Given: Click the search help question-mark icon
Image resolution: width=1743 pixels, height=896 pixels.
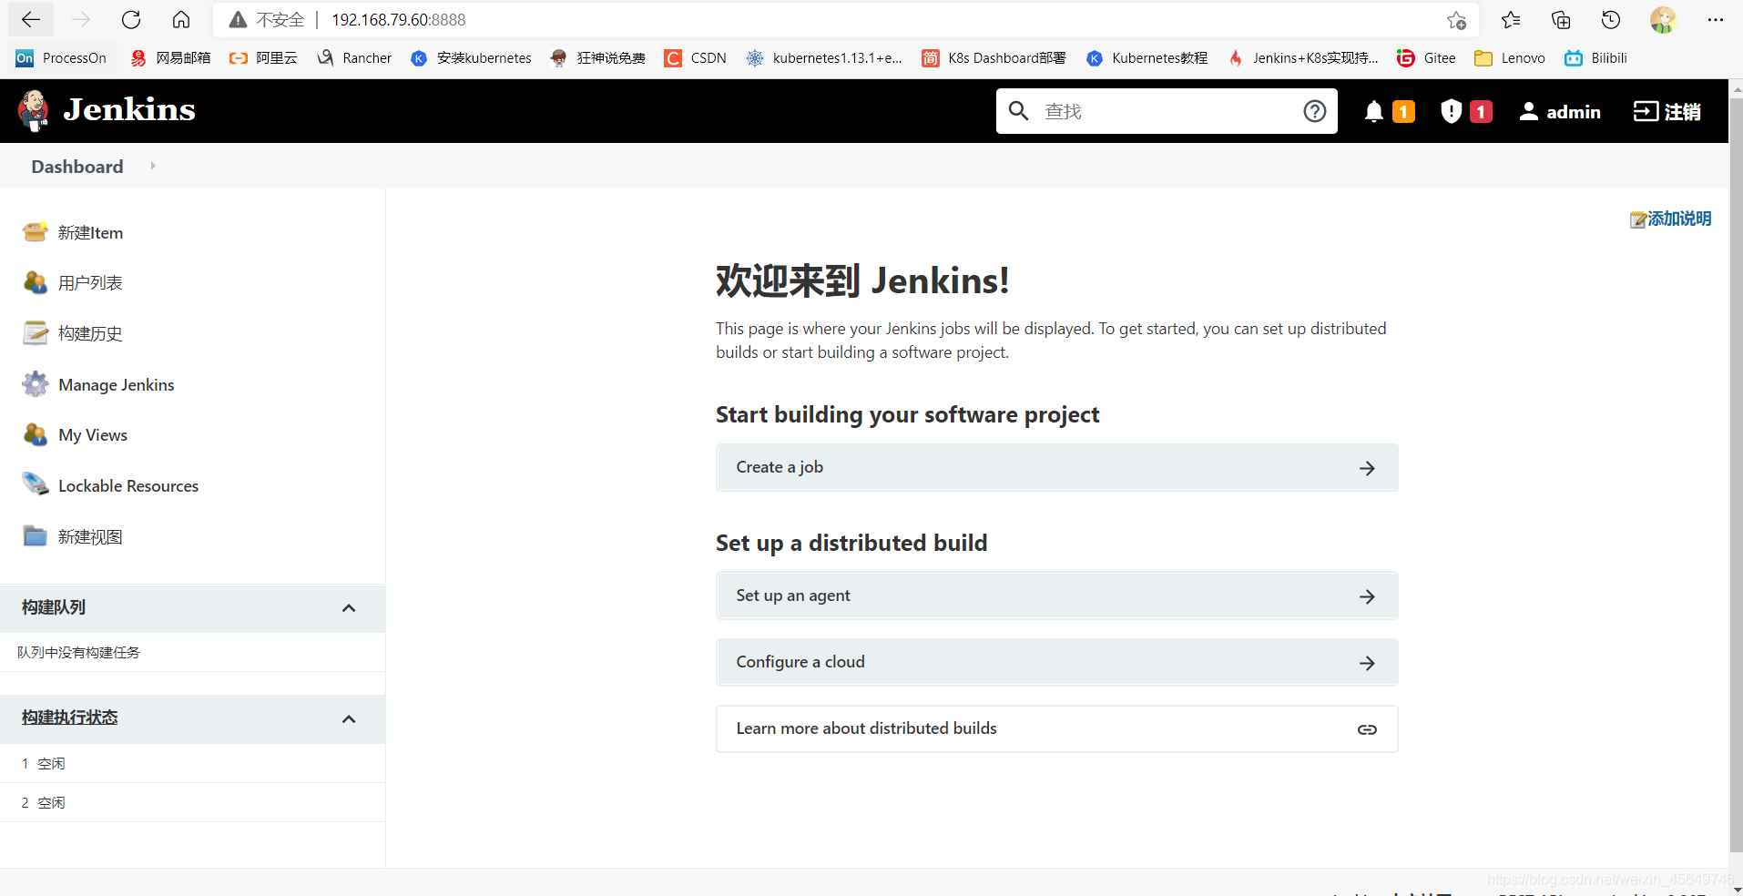Looking at the screenshot, I should pos(1314,111).
